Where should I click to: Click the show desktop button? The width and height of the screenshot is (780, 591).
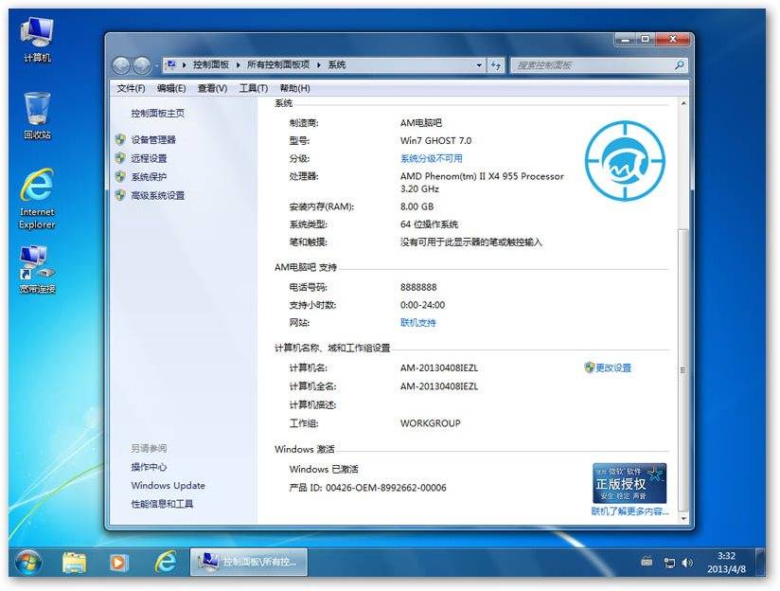759,563
